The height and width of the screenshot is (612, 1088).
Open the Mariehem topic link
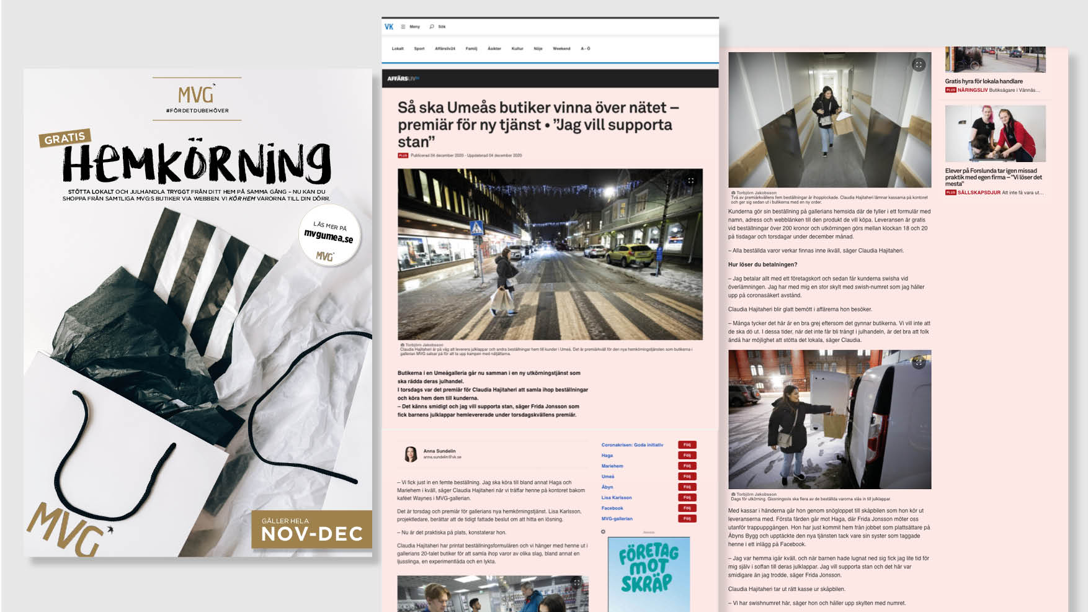[x=612, y=466]
